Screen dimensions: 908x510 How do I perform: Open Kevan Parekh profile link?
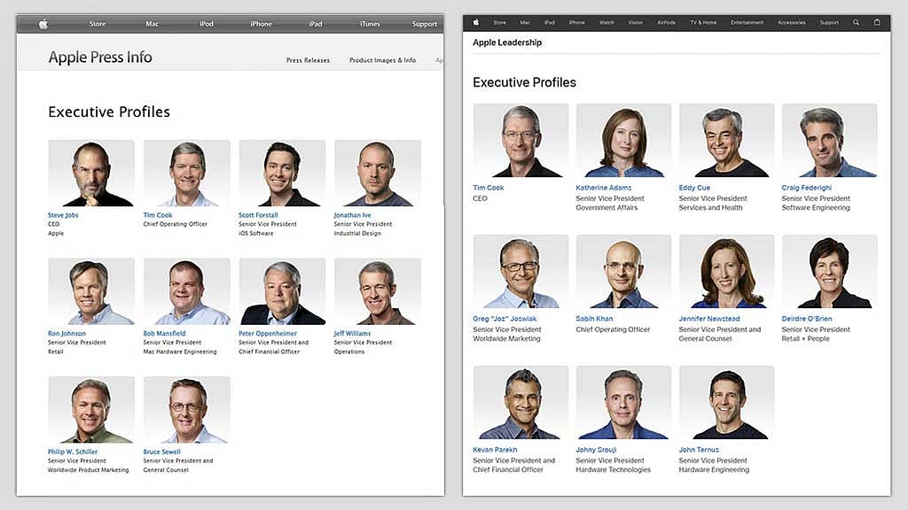point(495,450)
